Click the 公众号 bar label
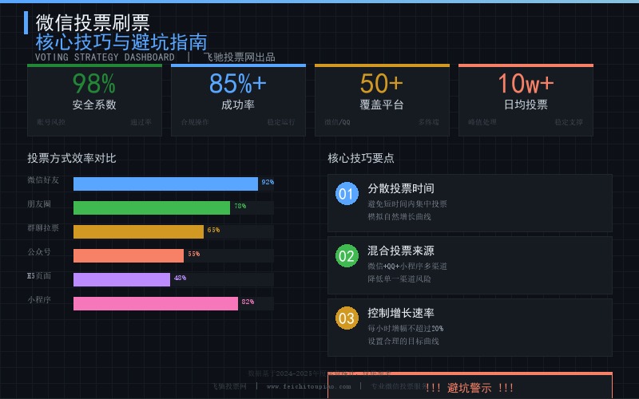The width and height of the screenshot is (639, 399). [39, 252]
